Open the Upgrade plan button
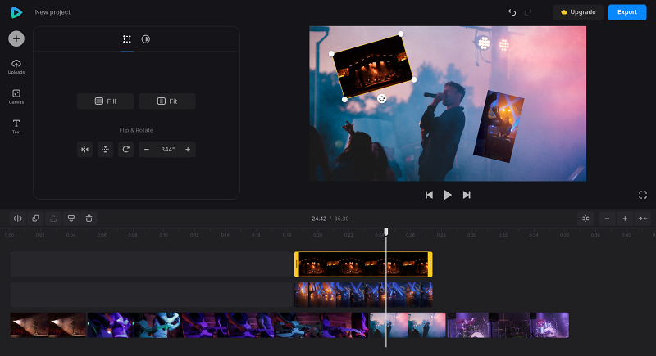656x356 pixels. (578, 12)
